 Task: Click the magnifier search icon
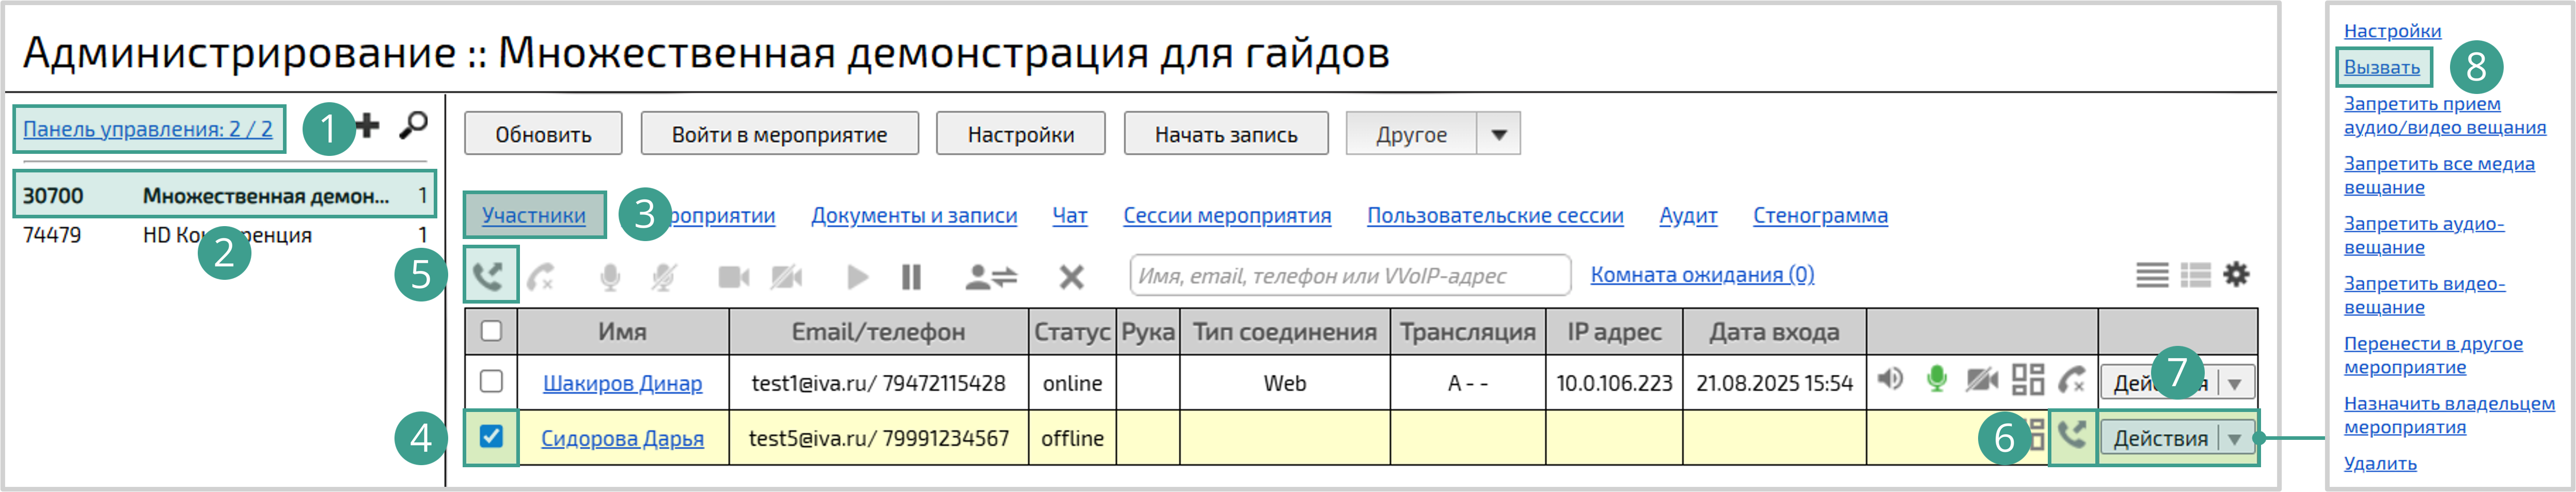412,126
